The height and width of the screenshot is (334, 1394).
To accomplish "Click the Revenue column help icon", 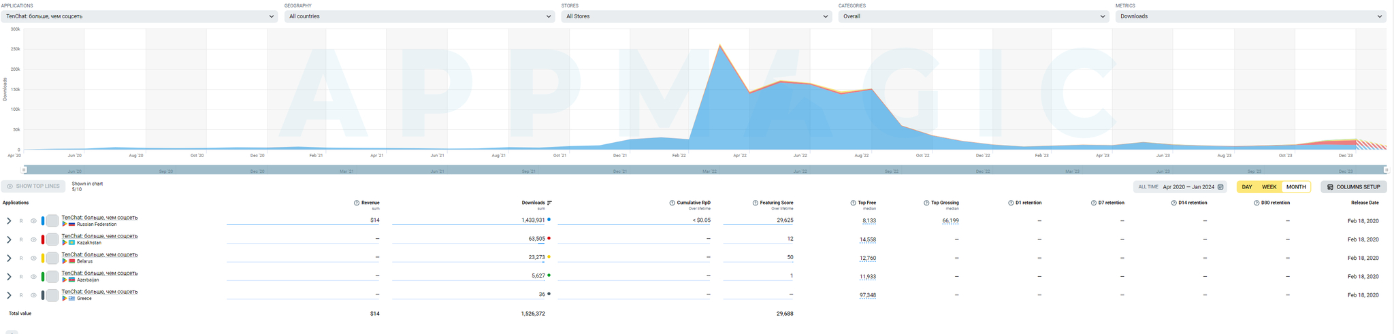I will (x=357, y=203).
